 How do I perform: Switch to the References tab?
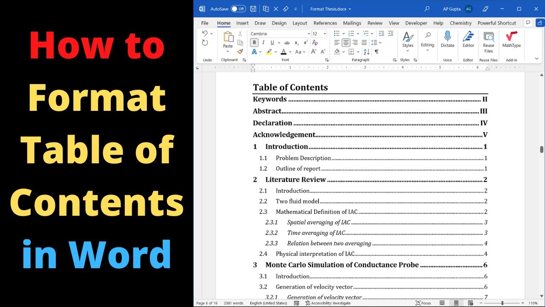pos(325,23)
